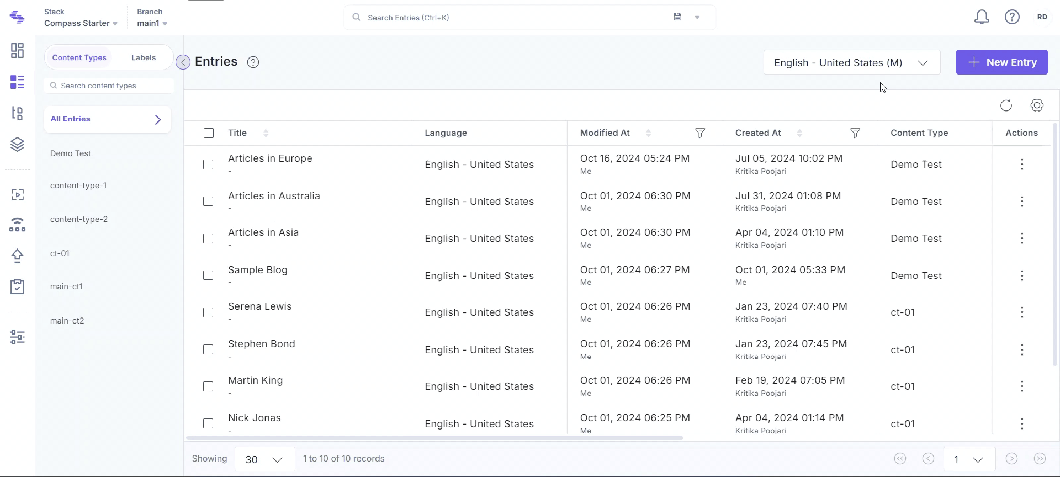Image resolution: width=1060 pixels, height=477 pixels.
Task: Select ct-01 content type
Action: click(60, 253)
